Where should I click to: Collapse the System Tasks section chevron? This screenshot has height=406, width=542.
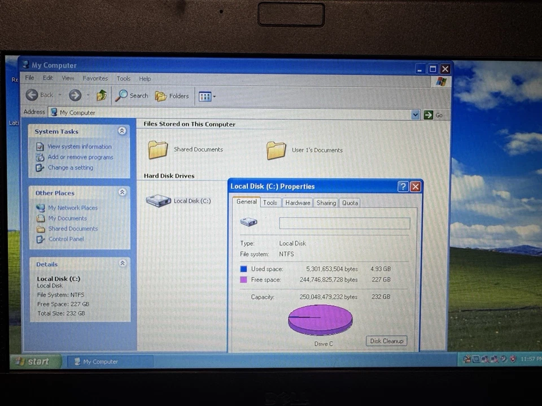[x=122, y=130]
